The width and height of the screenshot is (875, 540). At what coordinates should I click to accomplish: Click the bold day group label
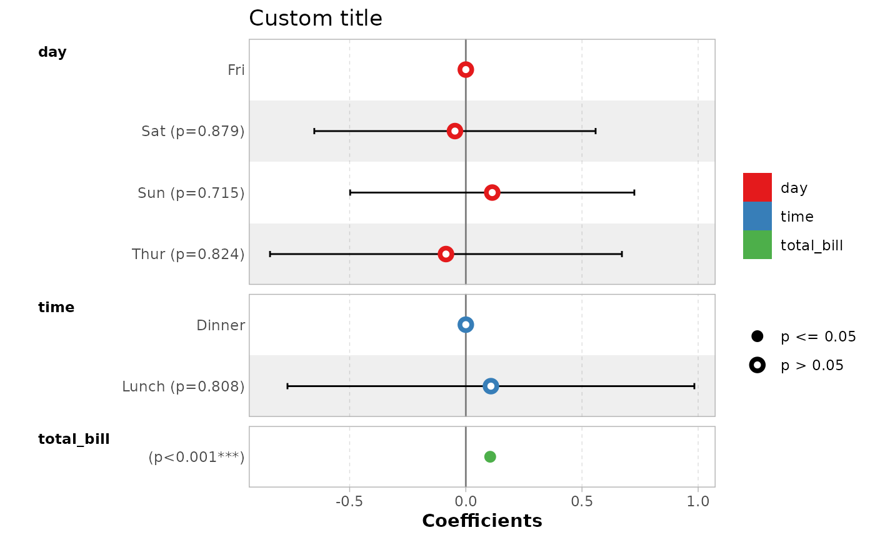[52, 52]
